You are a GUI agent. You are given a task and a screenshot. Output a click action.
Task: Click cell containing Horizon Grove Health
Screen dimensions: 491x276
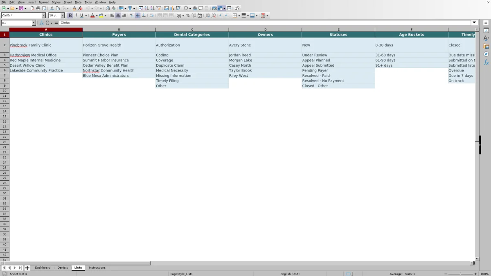(x=119, y=45)
